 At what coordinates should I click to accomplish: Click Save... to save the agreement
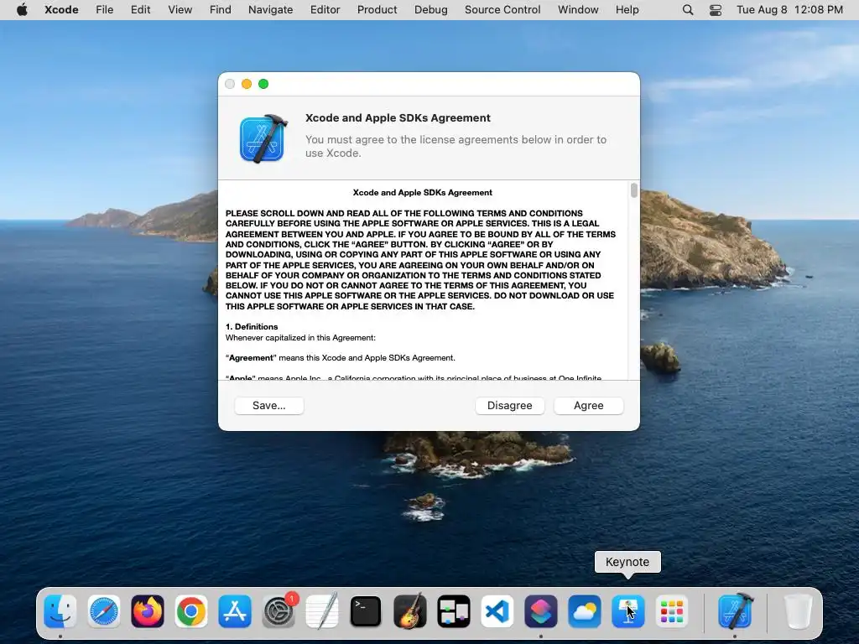coord(269,405)
